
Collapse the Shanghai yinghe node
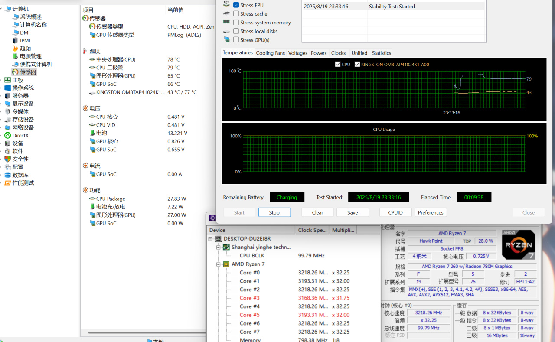click(x=219, y=247)
